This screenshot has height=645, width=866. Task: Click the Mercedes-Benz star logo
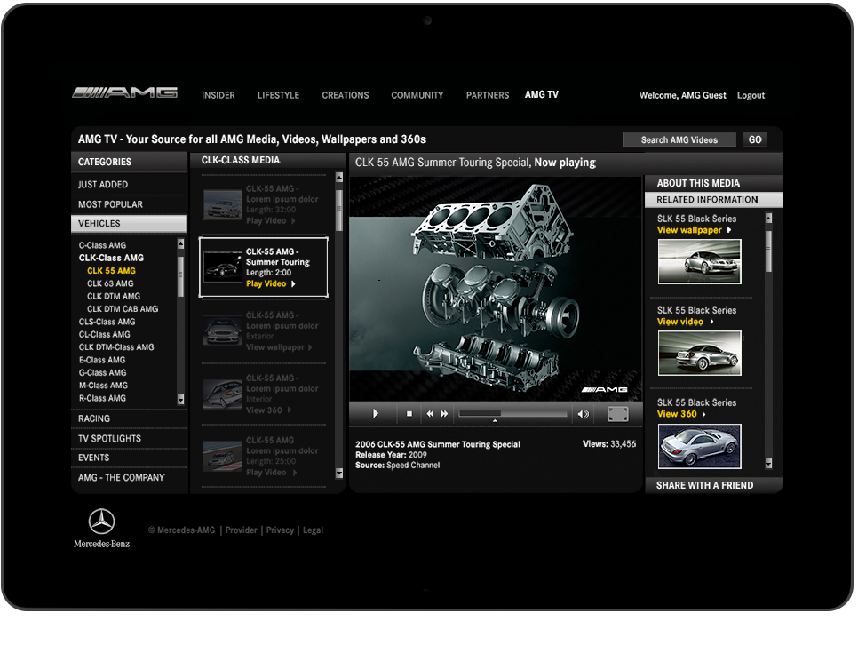tap(102, 522)
